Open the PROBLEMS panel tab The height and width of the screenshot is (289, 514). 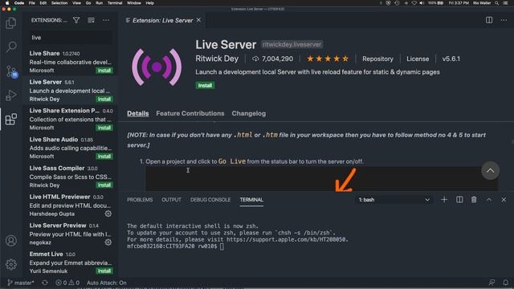(140, 200)
